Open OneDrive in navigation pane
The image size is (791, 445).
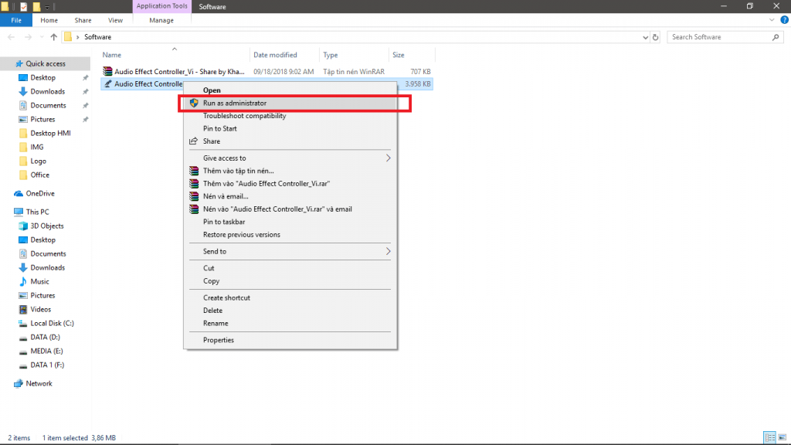coord(39,193)
